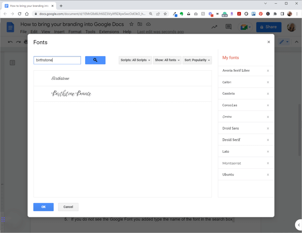Screen dimensions: 302x233
Task: Check the cloud save status icon
Action: tap(148, 24)
